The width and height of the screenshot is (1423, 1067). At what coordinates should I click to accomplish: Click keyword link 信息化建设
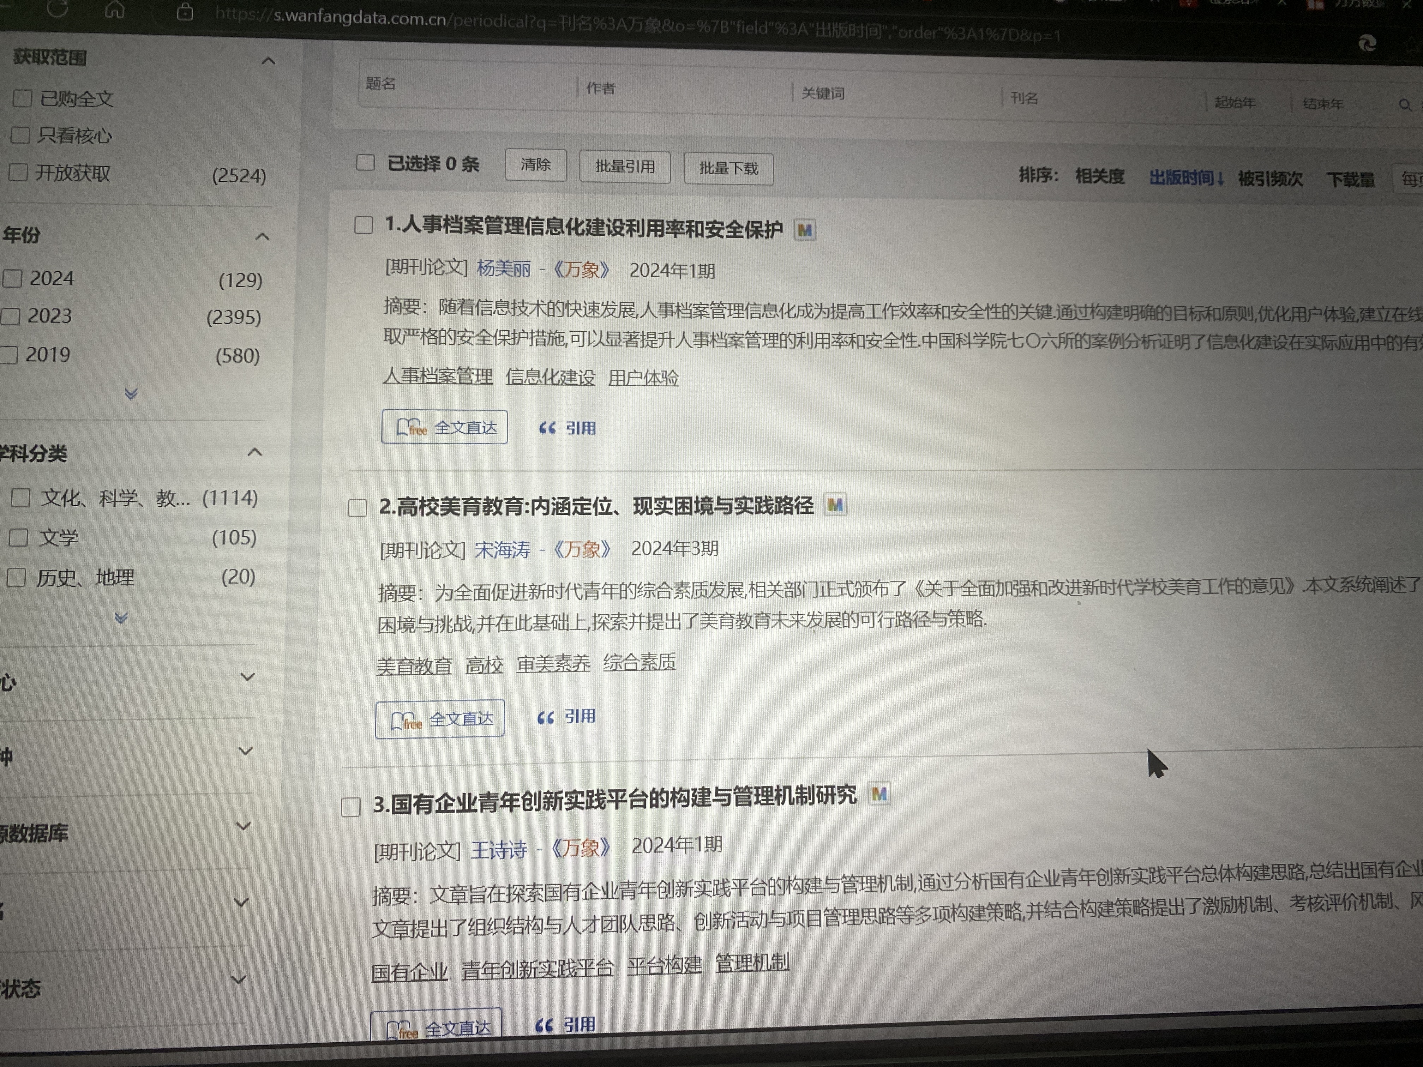coord(550,376)
